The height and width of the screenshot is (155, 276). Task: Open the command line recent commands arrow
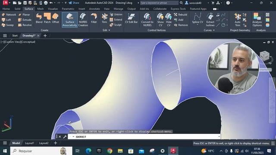pyautogui.click(x=73, y=137)
